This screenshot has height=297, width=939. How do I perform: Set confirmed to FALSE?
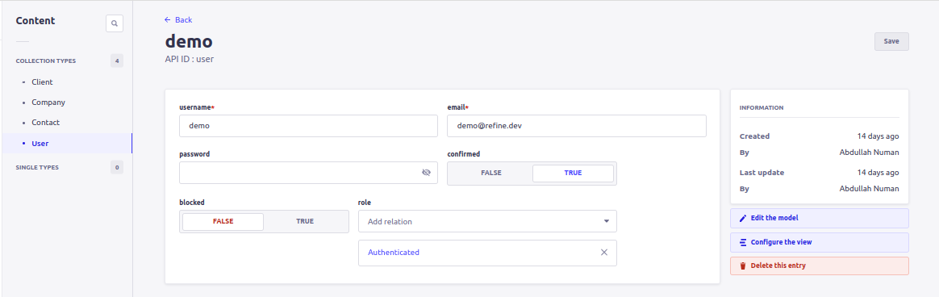(x=491, y=173)
